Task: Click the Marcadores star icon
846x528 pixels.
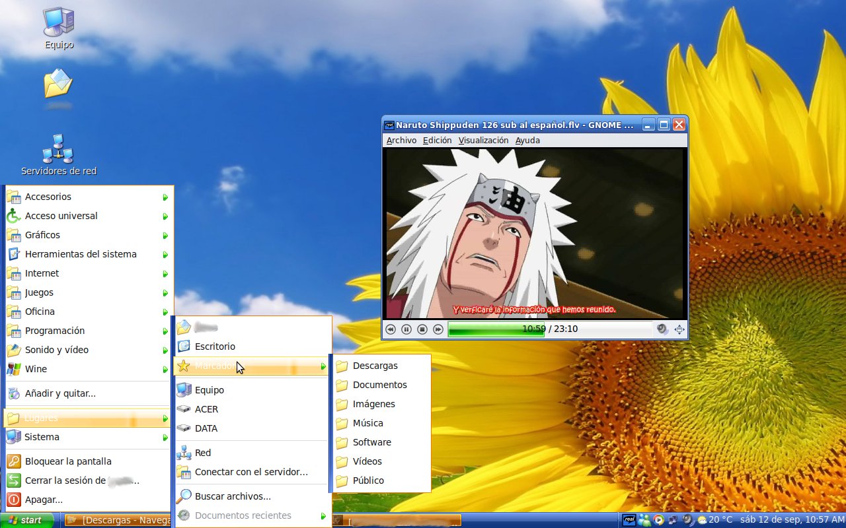Action: (184, 366)
